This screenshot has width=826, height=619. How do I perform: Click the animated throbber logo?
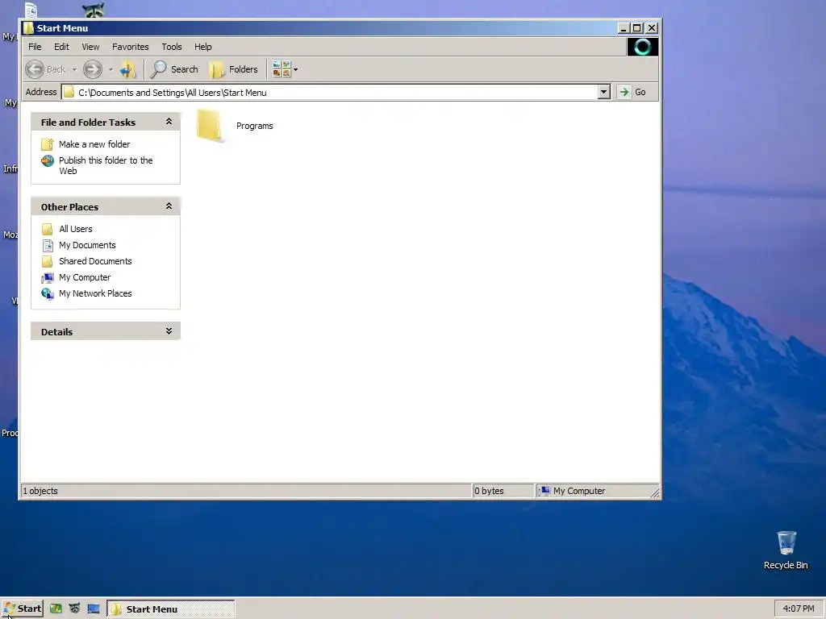tap(642, 47)
